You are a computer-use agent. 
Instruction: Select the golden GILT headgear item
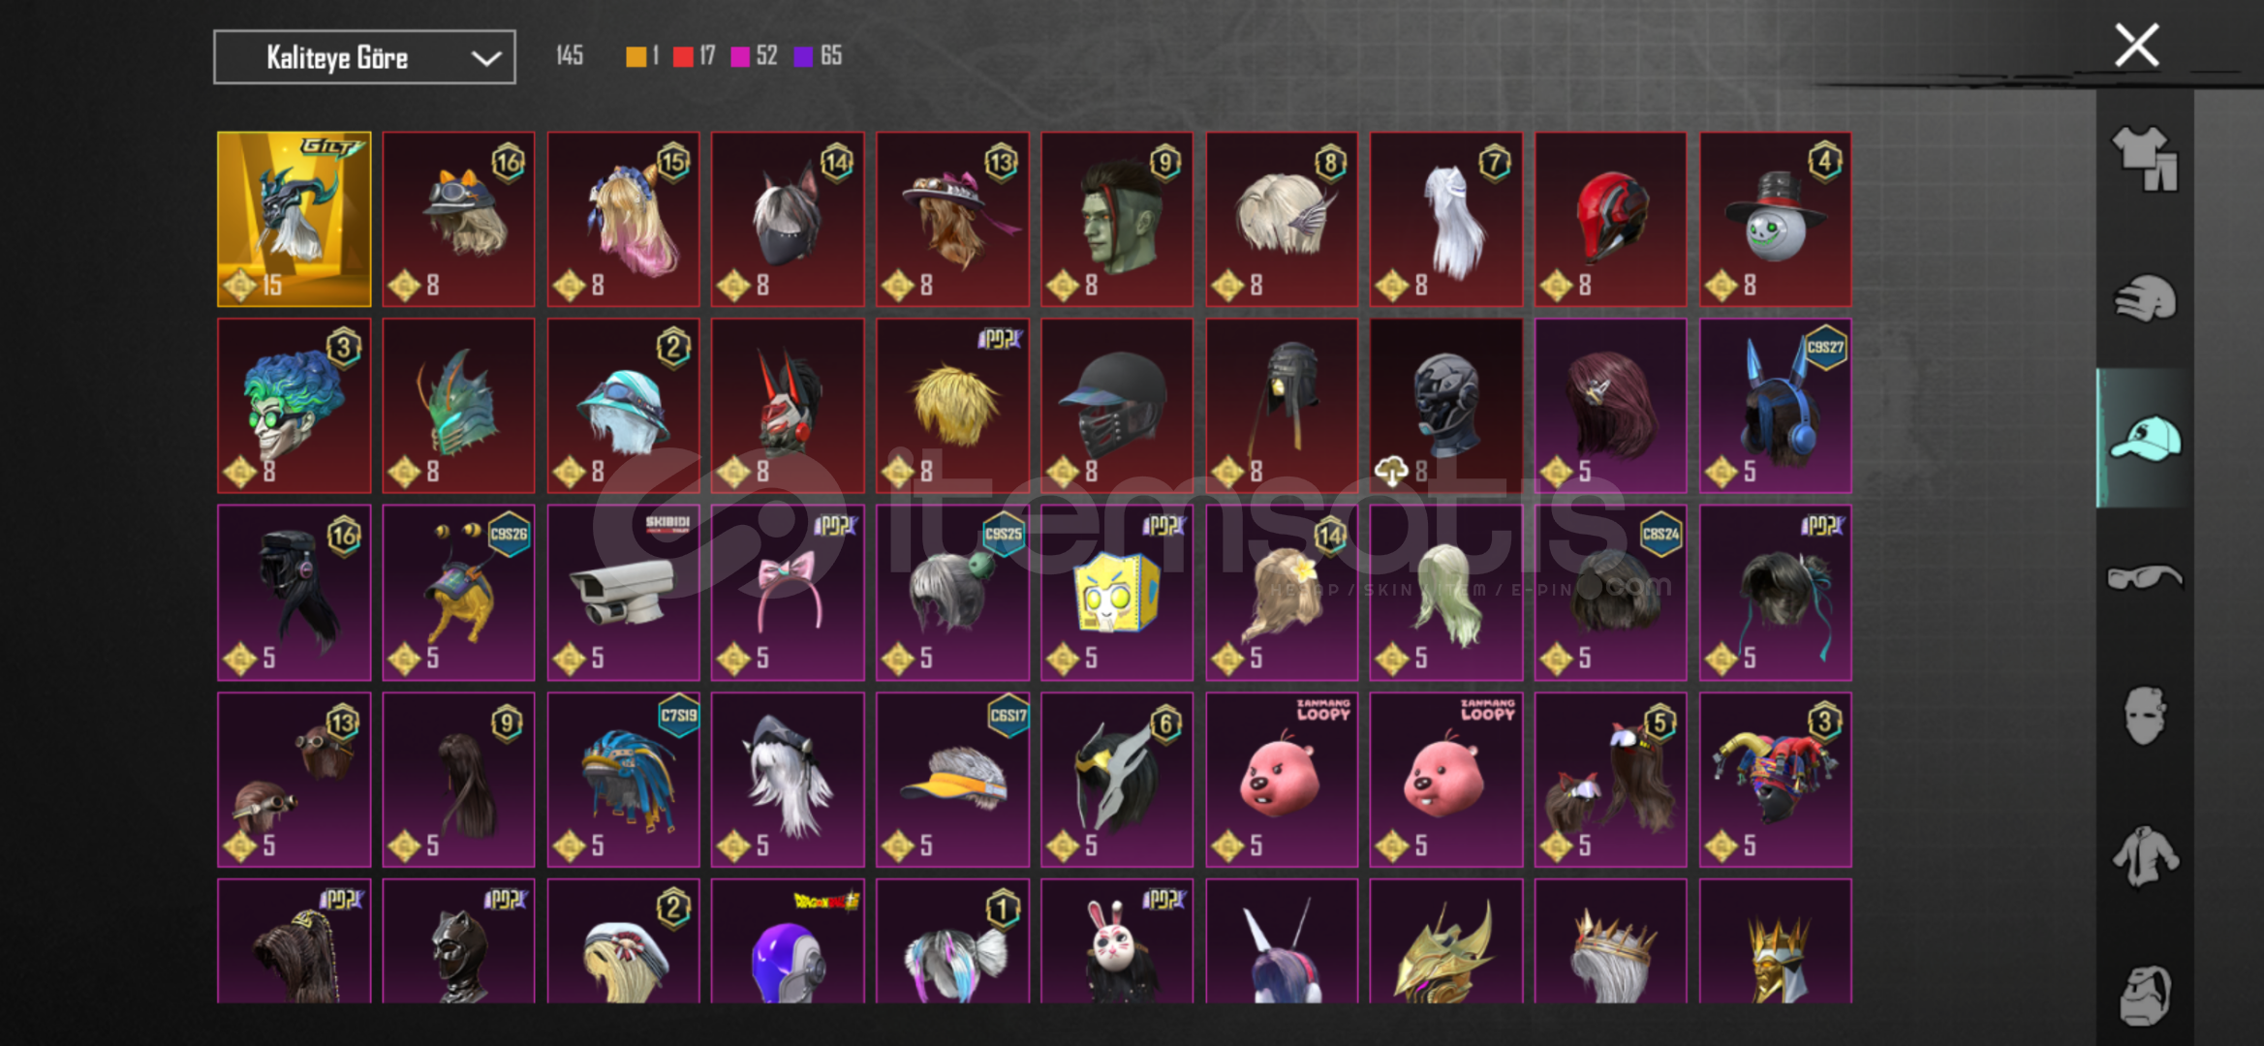tap(295, 220)
